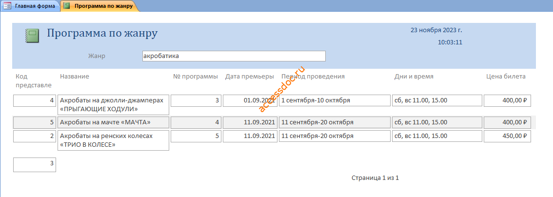Select the Программа по жанру tab
This screenshot has height=197, width=553.
(99, 6)
